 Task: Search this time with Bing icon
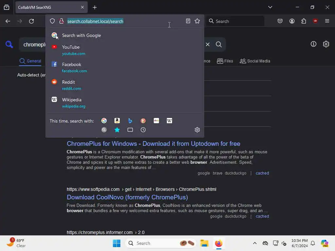click(x=130, y=121)
